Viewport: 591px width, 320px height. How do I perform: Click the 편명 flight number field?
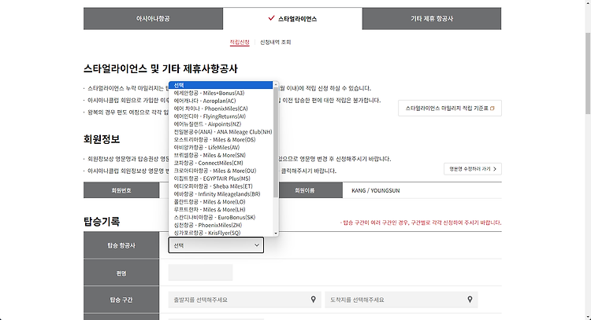tap(200, 273)
